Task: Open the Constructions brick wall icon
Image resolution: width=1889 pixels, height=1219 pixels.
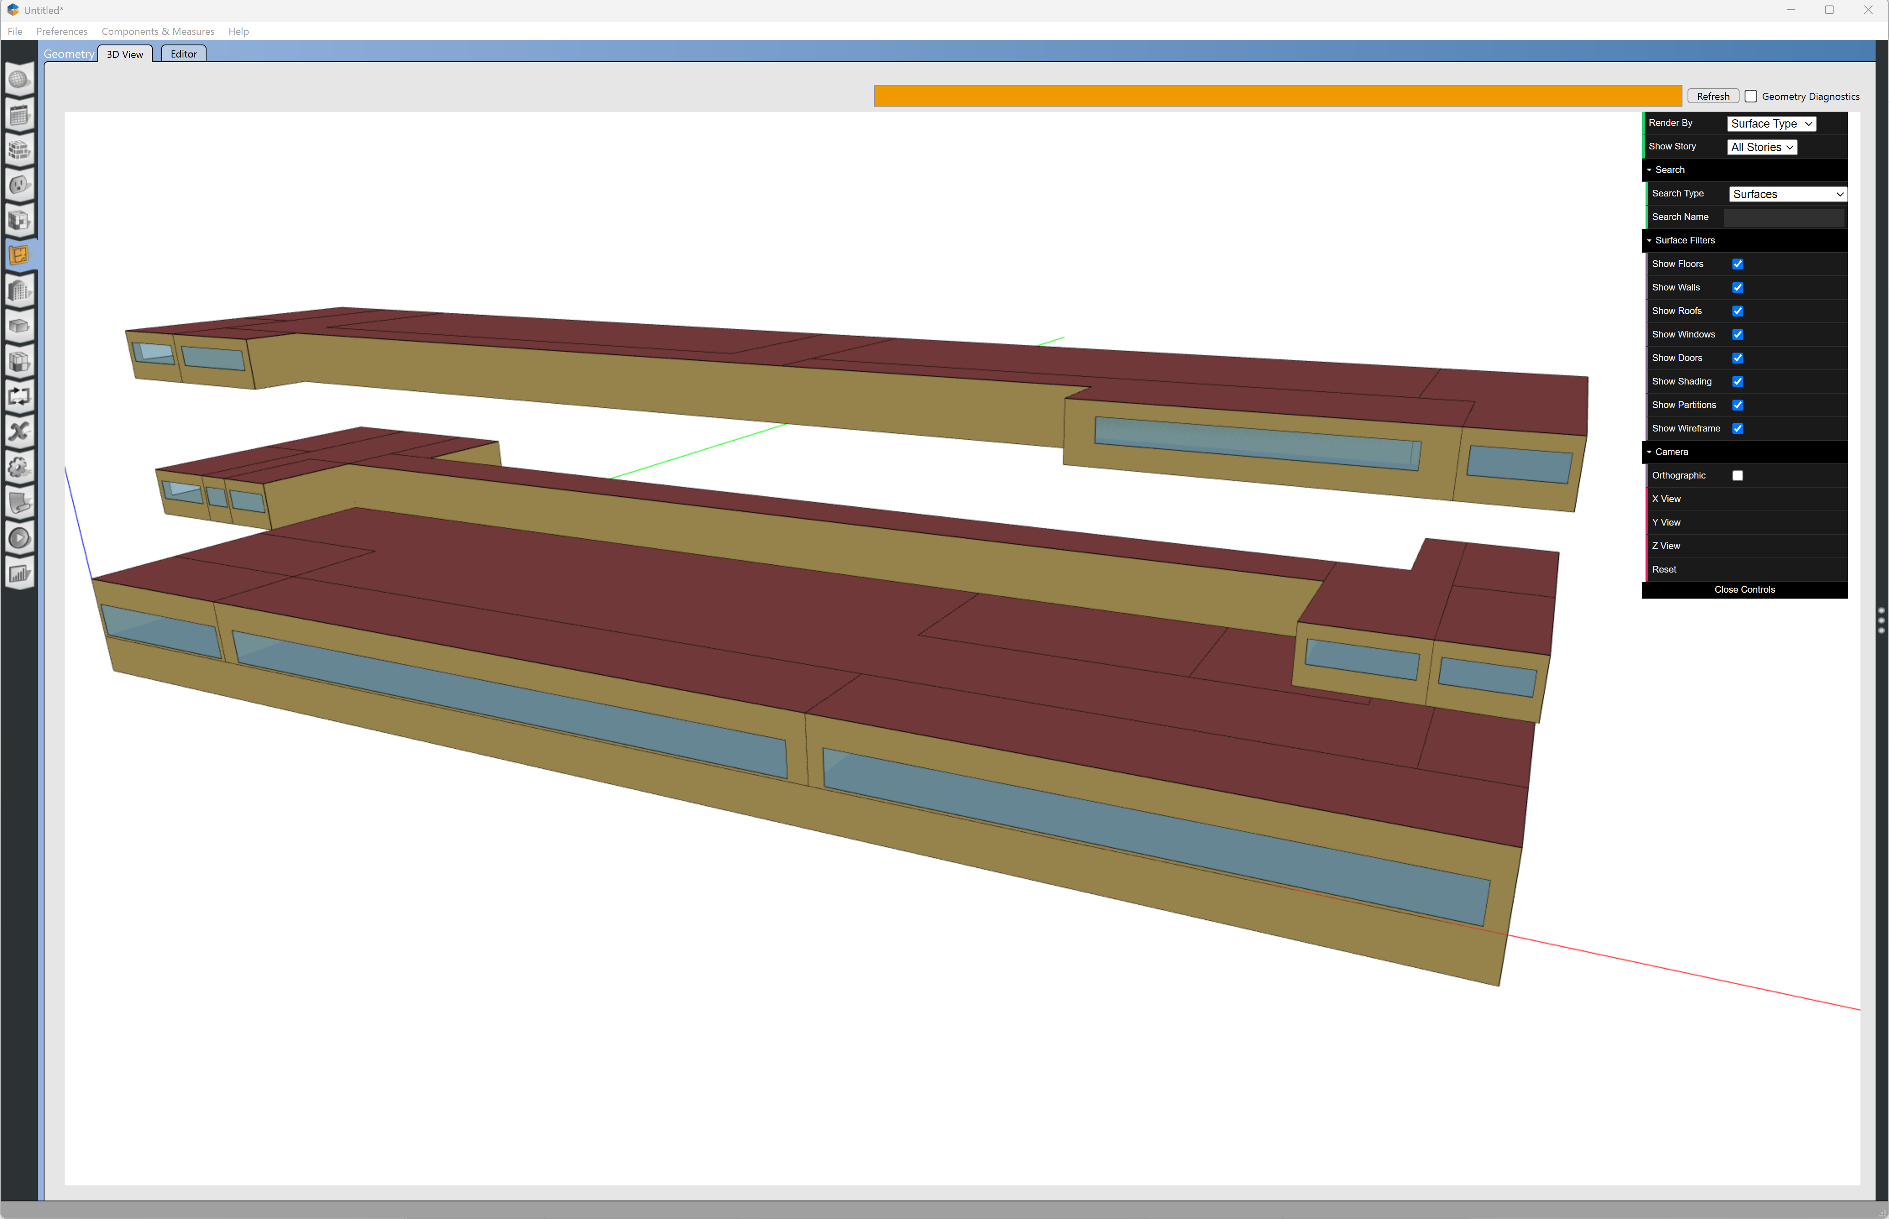Action: coord(19,150)
